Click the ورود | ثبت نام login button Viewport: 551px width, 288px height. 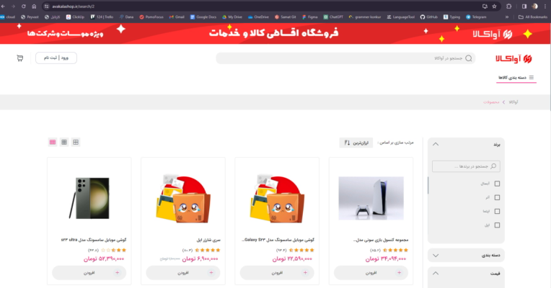pos(56,58)
